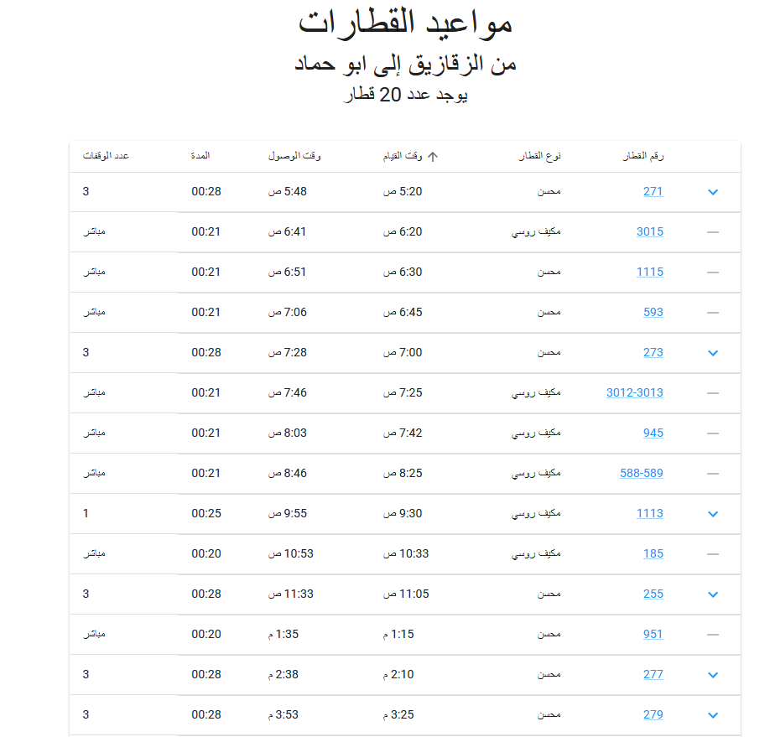Expand the row of train 255
This screenshot has width=770, height=737.
click(x=713, y=594)
